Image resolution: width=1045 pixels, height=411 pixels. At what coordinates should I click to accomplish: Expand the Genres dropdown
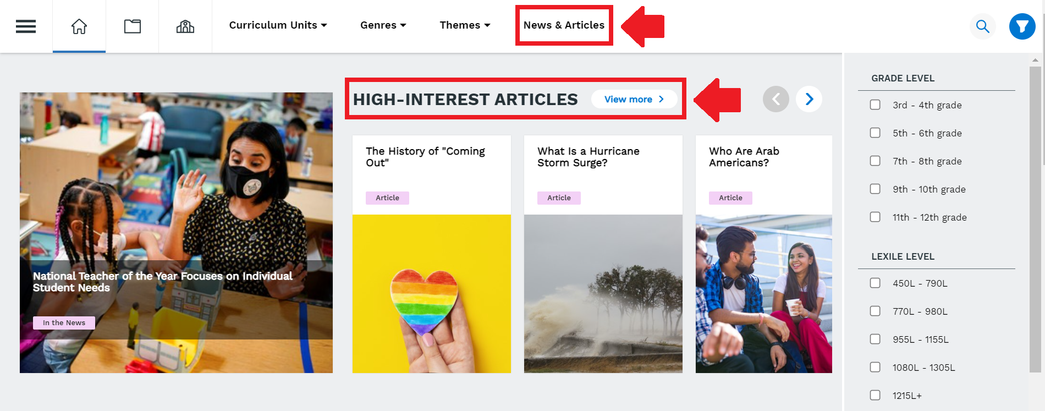click(x=383, y=25)
